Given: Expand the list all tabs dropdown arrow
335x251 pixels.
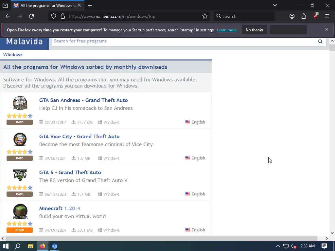Looking at the screenshot, I should [275, 5].
